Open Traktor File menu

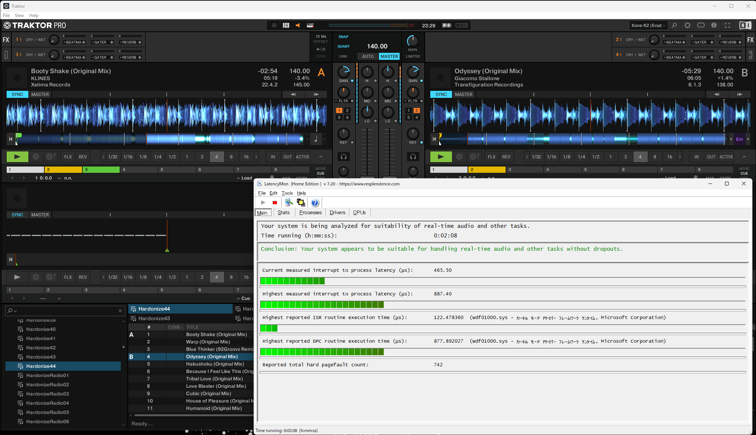[x=6, y=16]
